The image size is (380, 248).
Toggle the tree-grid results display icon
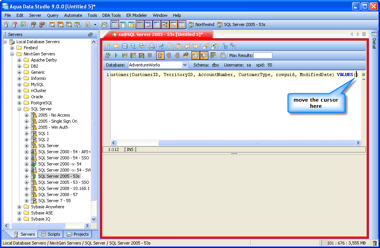[x=204, y=55]
